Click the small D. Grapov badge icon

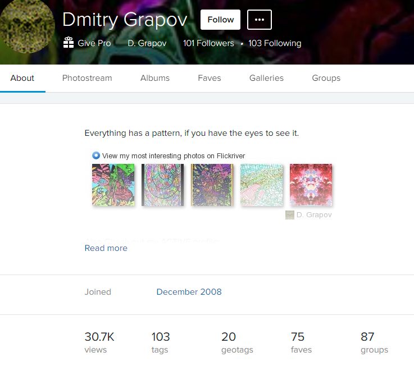pos(290,215)
